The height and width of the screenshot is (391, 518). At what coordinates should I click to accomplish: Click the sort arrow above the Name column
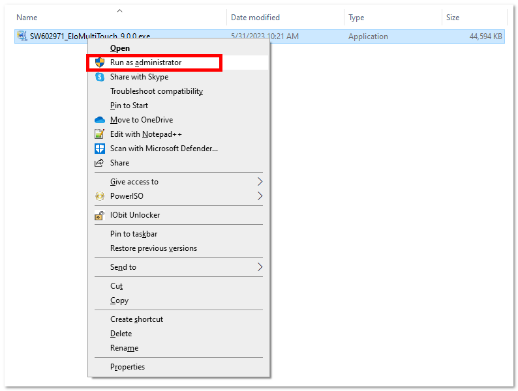[120, 11]
